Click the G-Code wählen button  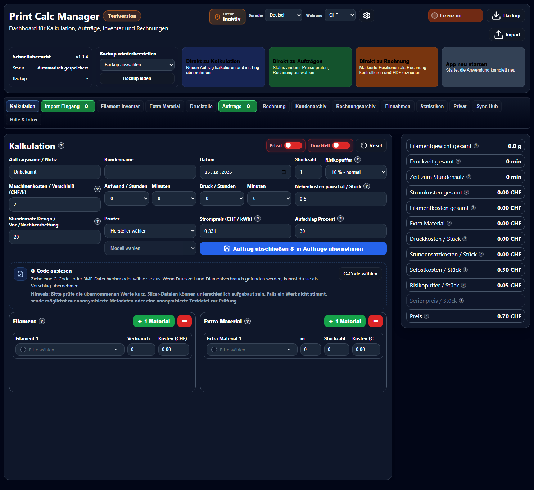[x=360, y=274]
